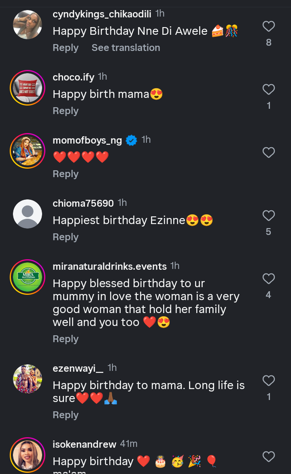The width and height of the screenshot is (291, 474).
Task: Reply to choco.ify's comment
Action: coord(66,111)
